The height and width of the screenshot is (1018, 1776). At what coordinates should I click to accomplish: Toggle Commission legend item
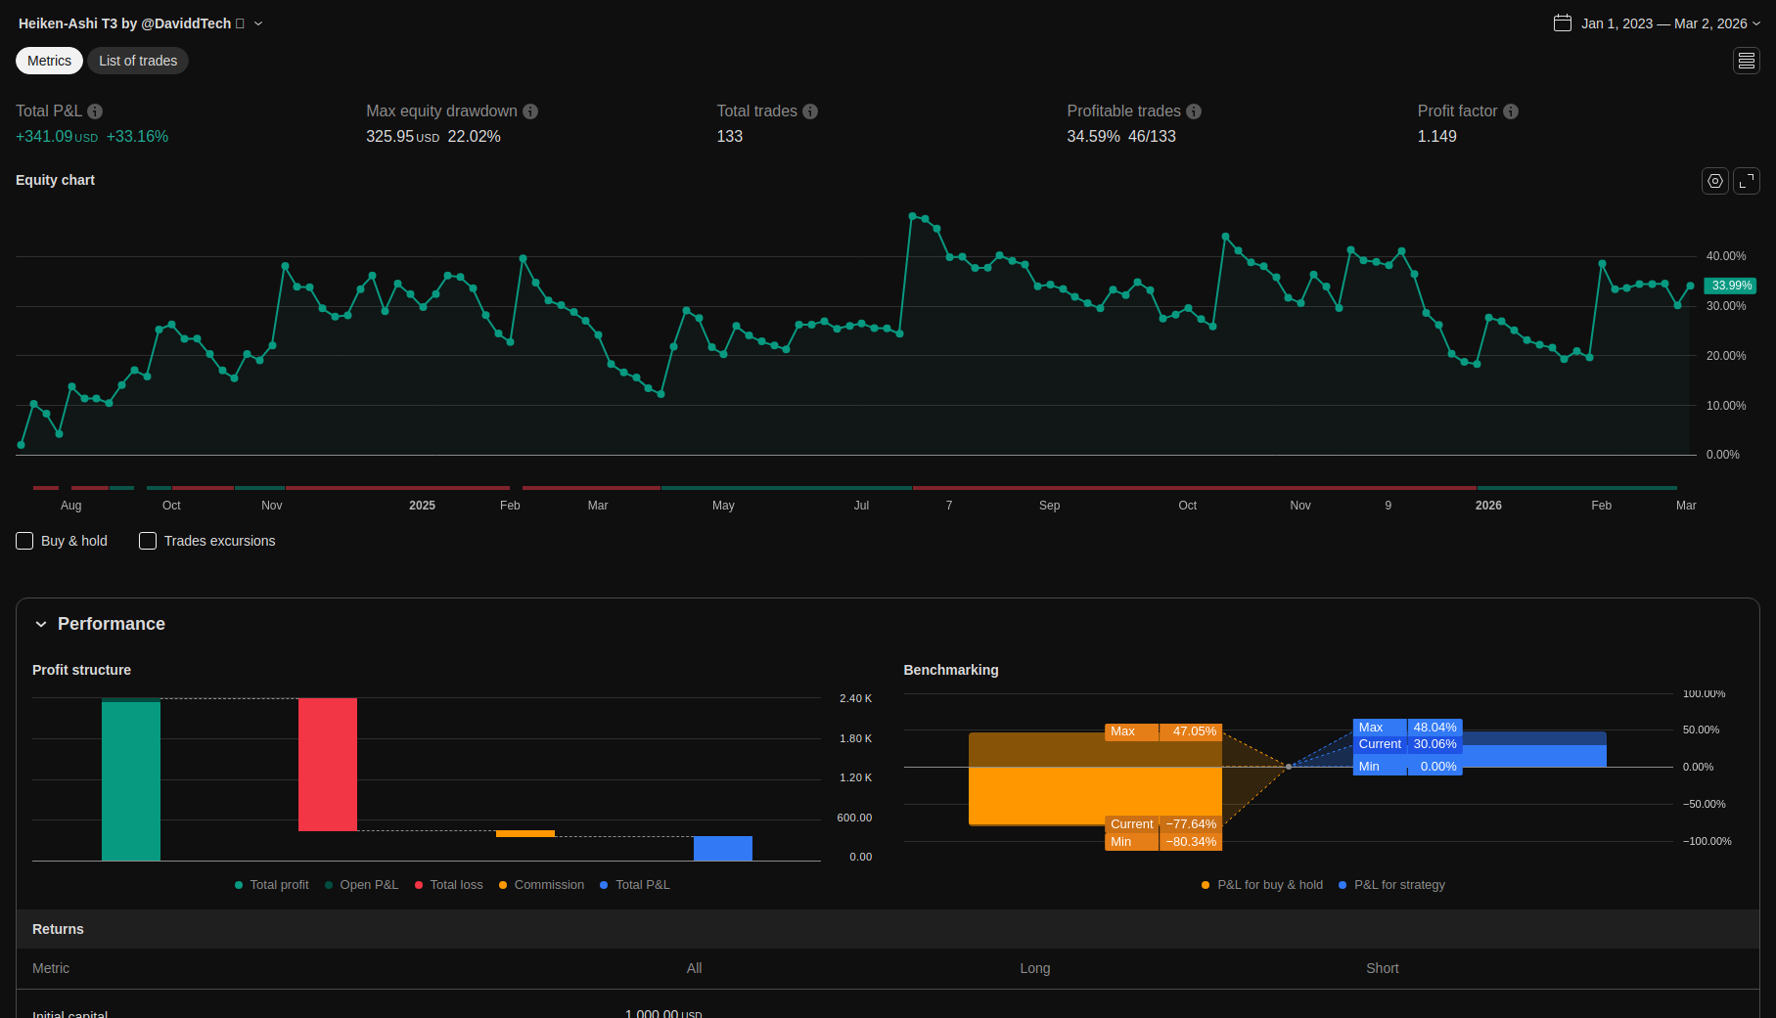click(541, 885)
